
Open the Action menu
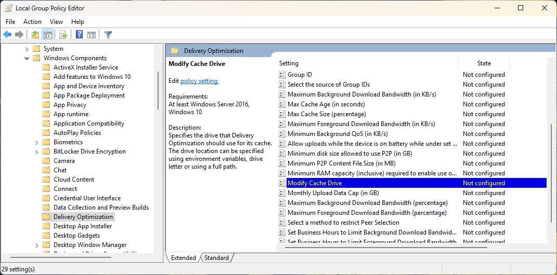pos(32,22)
